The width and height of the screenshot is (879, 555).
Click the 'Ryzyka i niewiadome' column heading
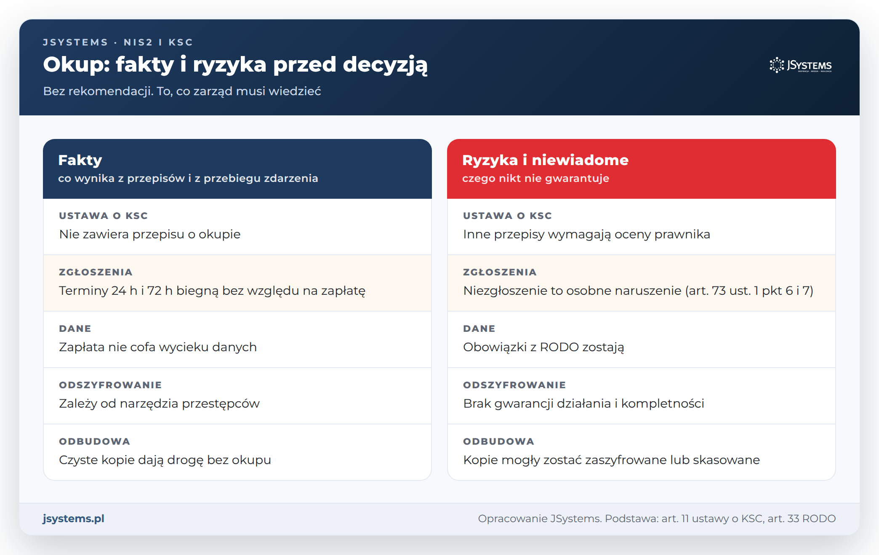[545, 160]
